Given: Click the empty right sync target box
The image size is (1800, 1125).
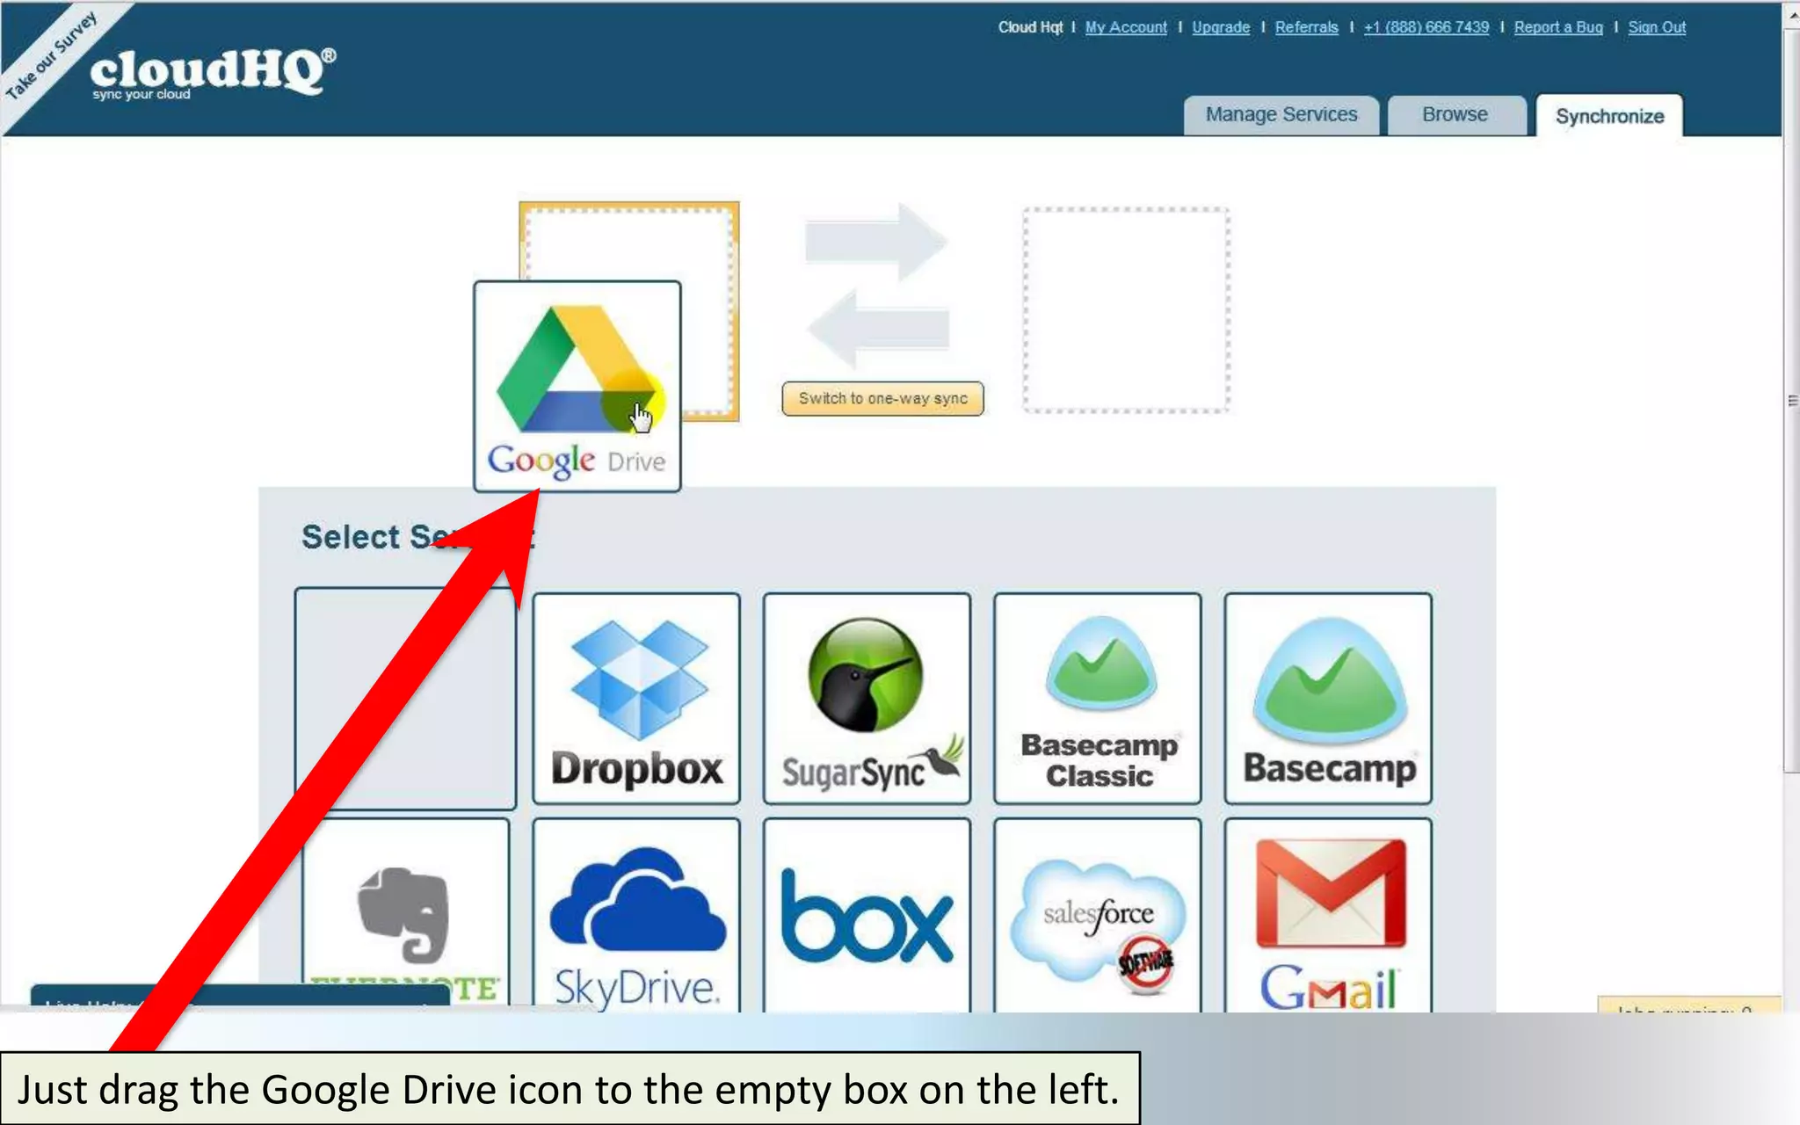Looking at the screenshot, I should pyautogui.click(x=1126, y=310).
